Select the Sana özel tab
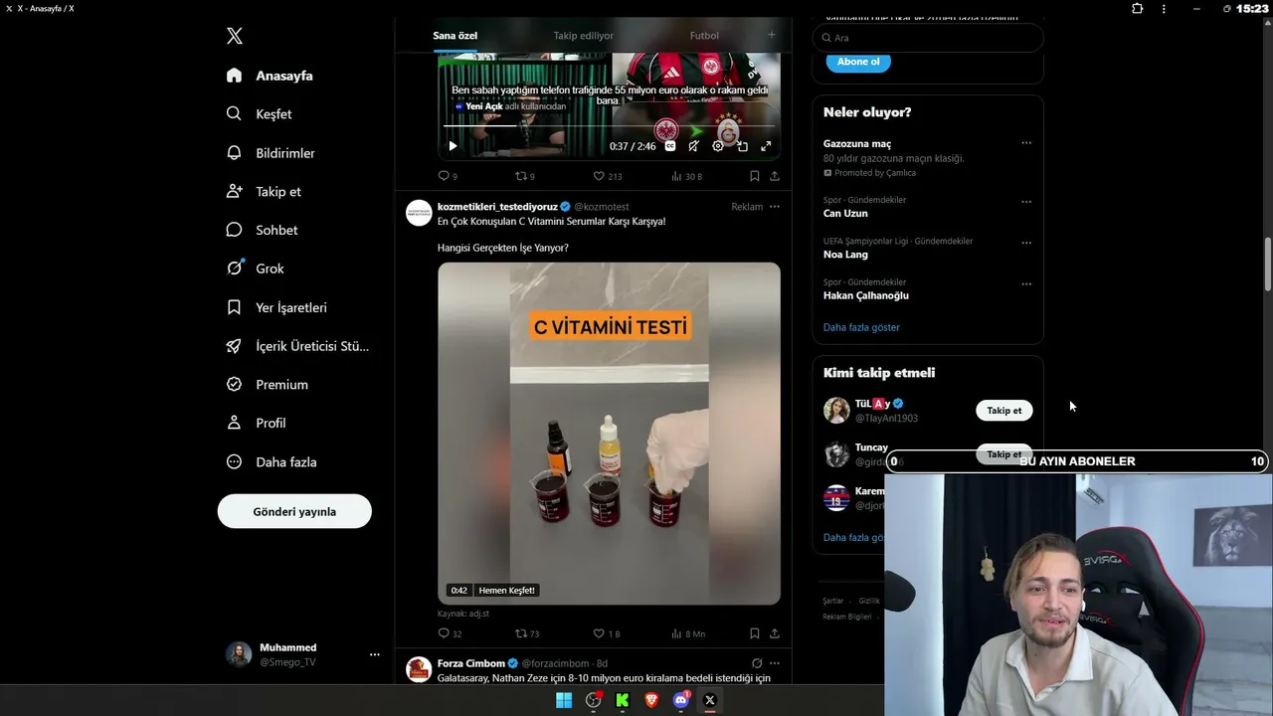 tap(455, 36)
